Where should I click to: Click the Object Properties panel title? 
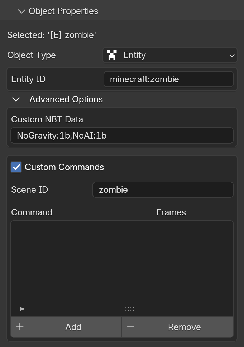point(63,11)
